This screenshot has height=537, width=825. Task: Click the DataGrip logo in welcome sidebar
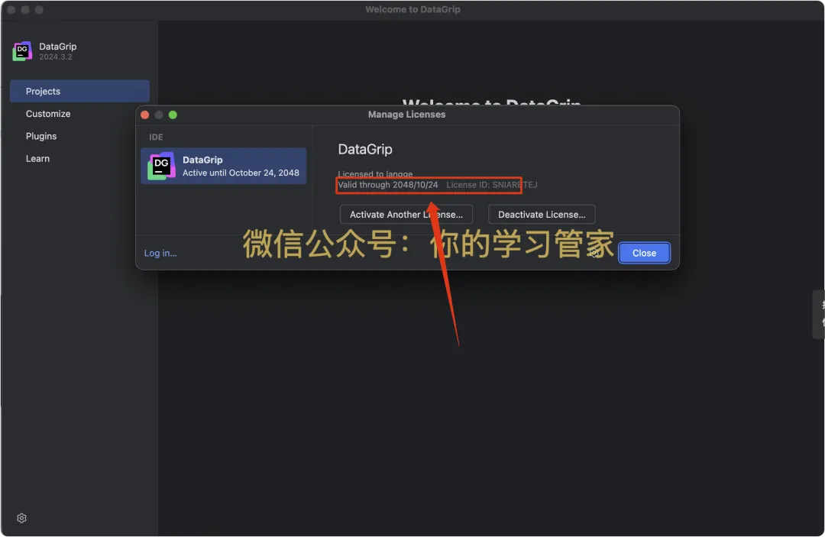(22, 51)
